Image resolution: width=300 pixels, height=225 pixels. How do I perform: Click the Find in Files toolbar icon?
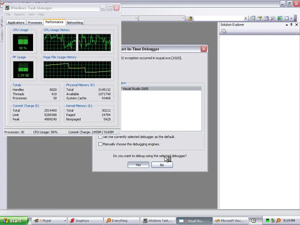(x=190, y=18)
